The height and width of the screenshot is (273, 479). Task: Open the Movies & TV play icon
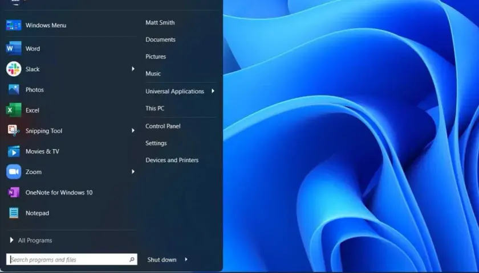point(14,151)
